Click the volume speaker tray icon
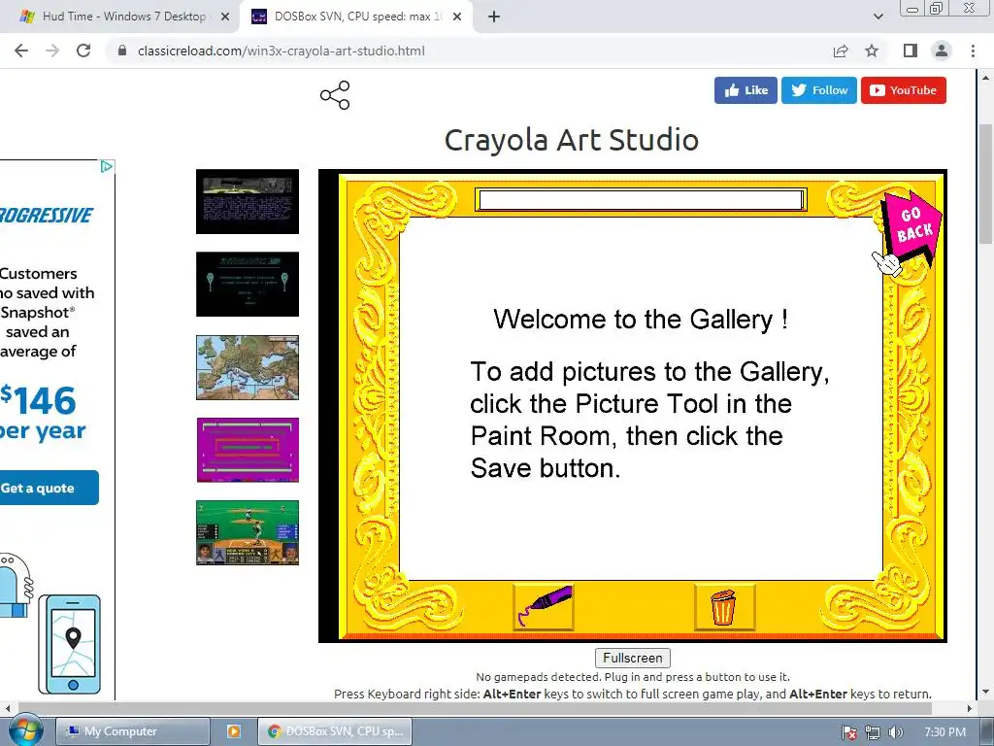 click(x=895, y=732)
